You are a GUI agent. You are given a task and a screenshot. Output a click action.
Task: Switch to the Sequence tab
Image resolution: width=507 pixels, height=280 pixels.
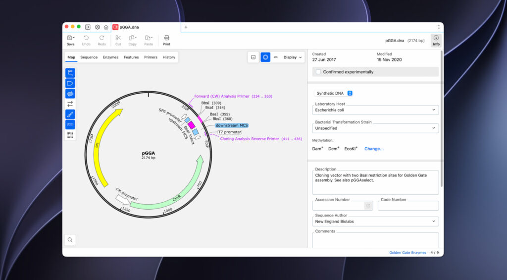tap(89, 57)
